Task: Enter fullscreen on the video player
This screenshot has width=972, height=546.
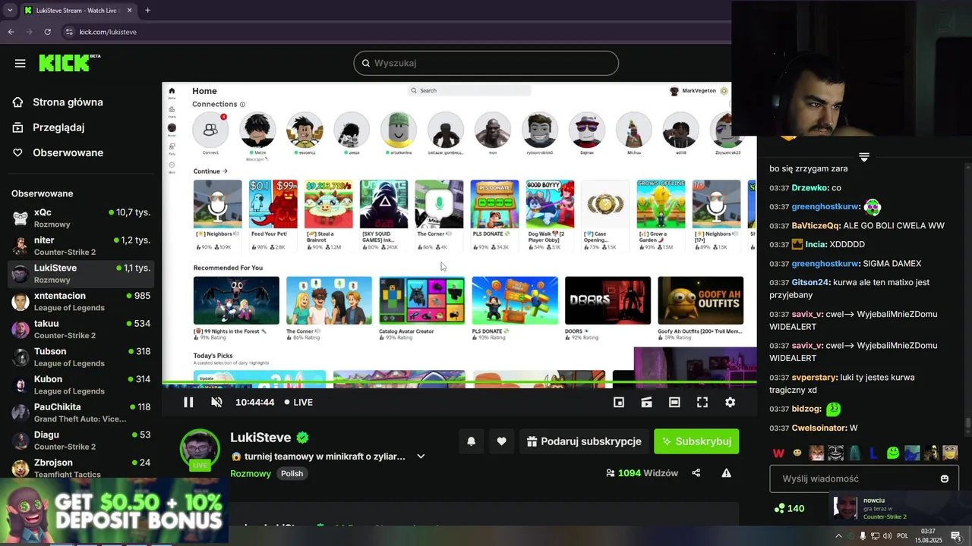Action: [x=702, y=402]
